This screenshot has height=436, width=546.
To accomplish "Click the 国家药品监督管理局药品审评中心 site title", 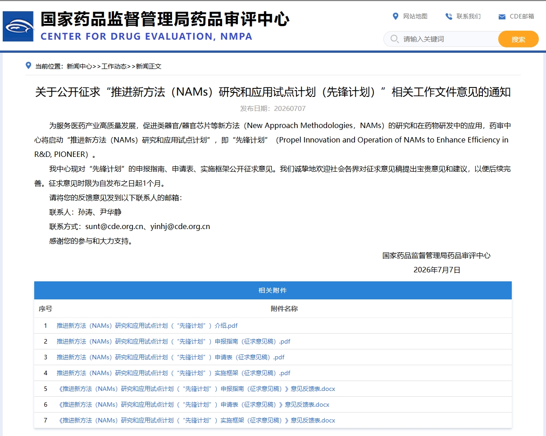I will click(x=164, y=19).
